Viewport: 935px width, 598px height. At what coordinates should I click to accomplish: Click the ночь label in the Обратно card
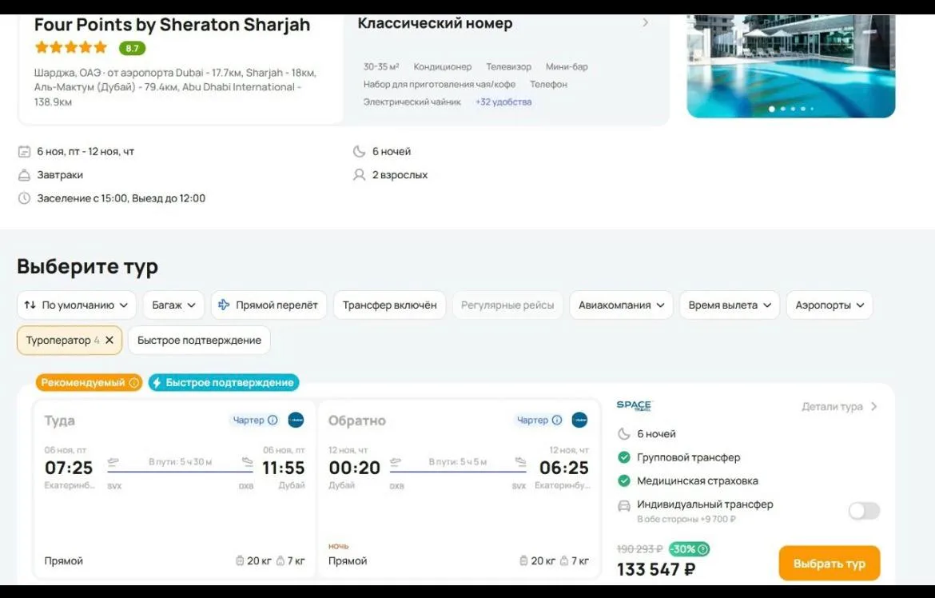click(338, 546)
